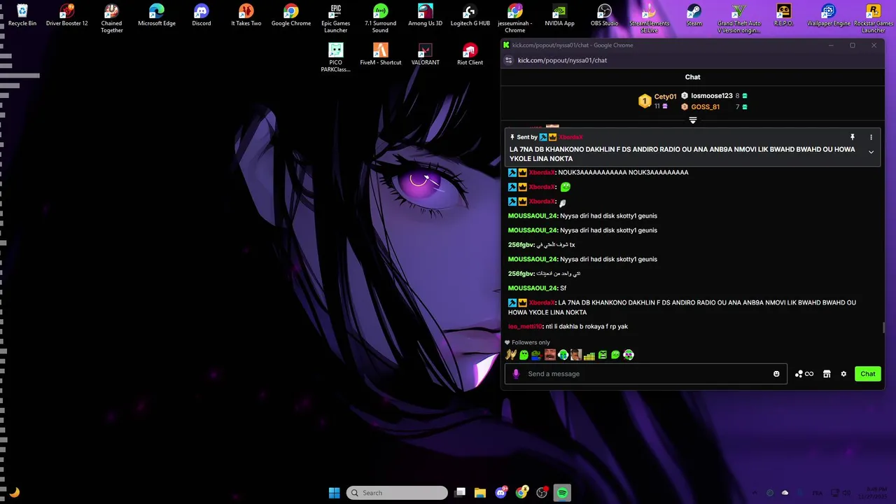Click leo_metti10 username in chat
The width and height of the screenshot is (896, 504).
point(525,327)
